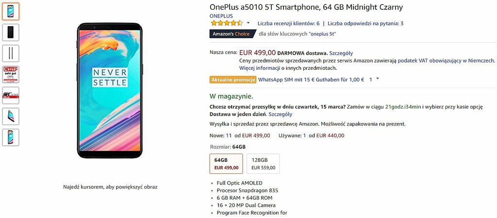497x218 pixels.
Task: View the phone side-profile thumbnail
Action: (x=11, y=53)
